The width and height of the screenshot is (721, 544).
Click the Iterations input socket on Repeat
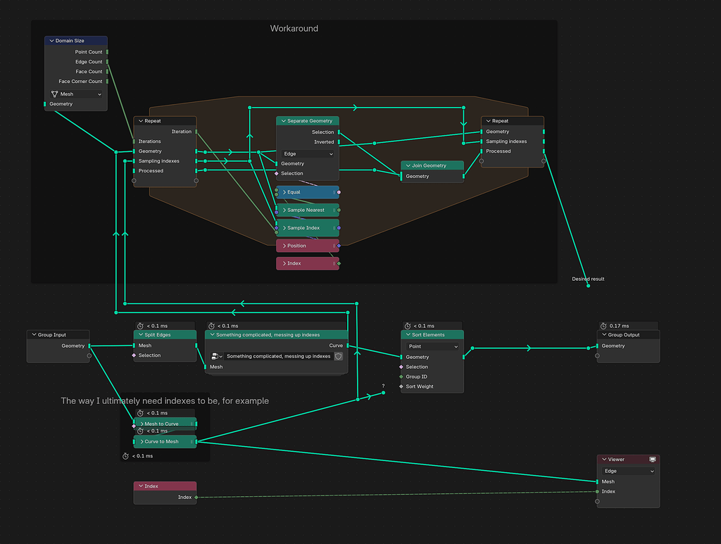pos(134,141)
